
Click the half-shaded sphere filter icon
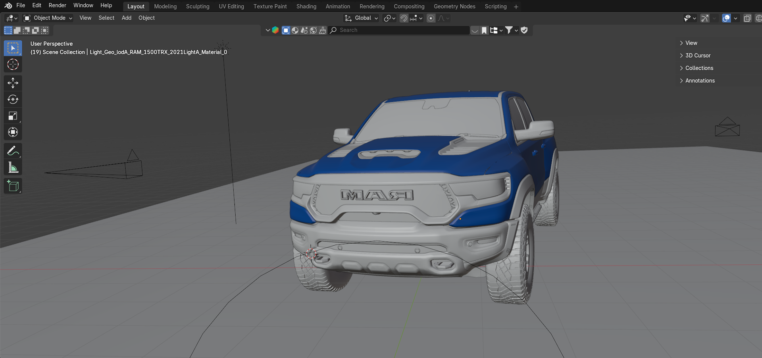(x=295, y=30)
